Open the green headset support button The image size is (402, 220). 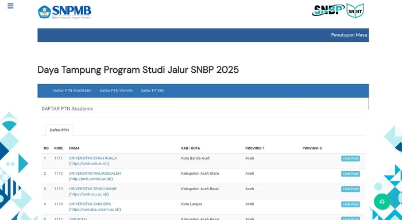tap(382, 202)
